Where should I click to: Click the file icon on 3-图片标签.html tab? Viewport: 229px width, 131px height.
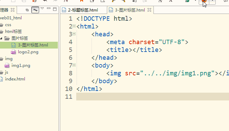pos(111,10)
